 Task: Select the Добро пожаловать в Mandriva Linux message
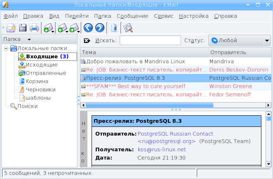click(176, 61)
